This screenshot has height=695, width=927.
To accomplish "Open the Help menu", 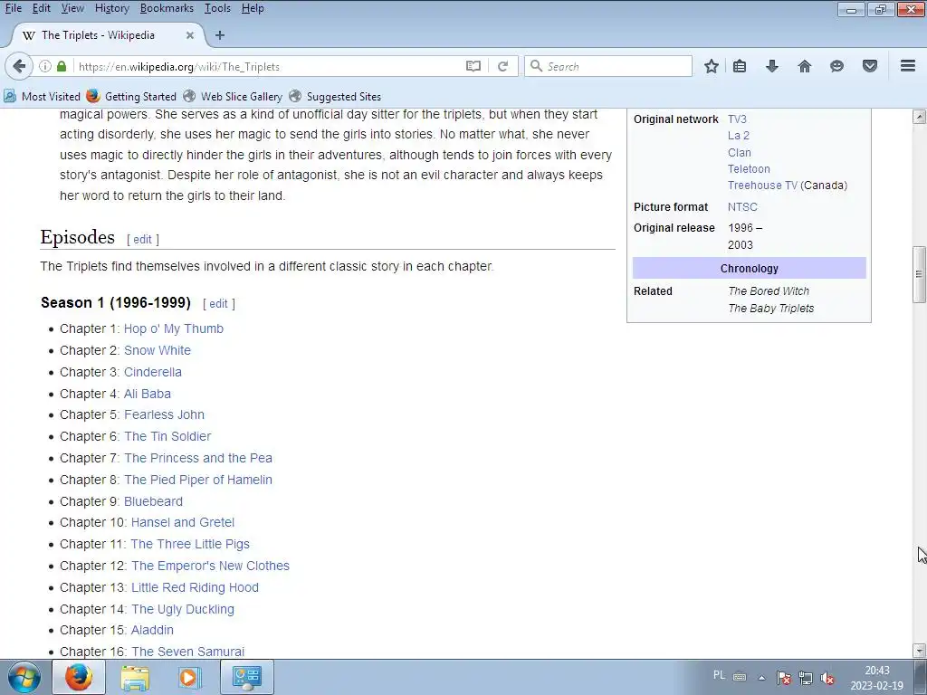I will (x=253, y=8).
